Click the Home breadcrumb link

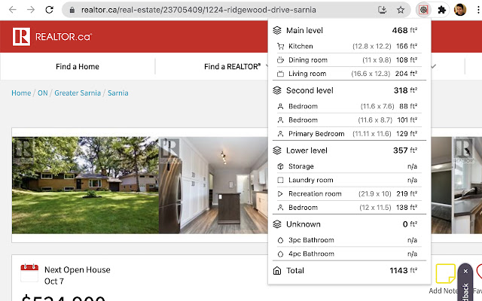pyautogui.click(x=21, y=93)
